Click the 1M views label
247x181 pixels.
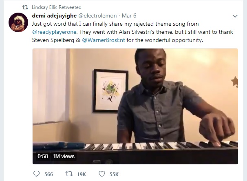pyautogui.click(x=64, y=156)
